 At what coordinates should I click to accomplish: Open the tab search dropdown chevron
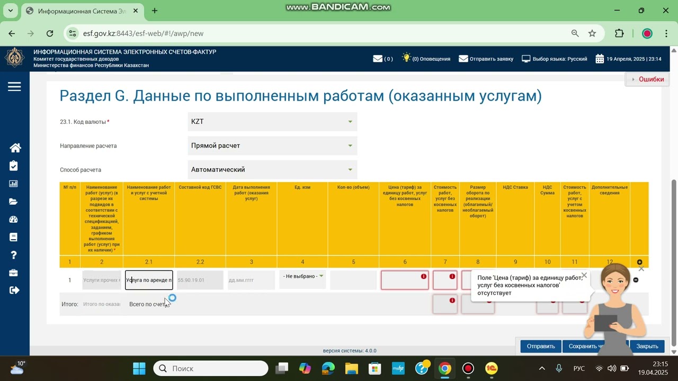coord(11,11)
